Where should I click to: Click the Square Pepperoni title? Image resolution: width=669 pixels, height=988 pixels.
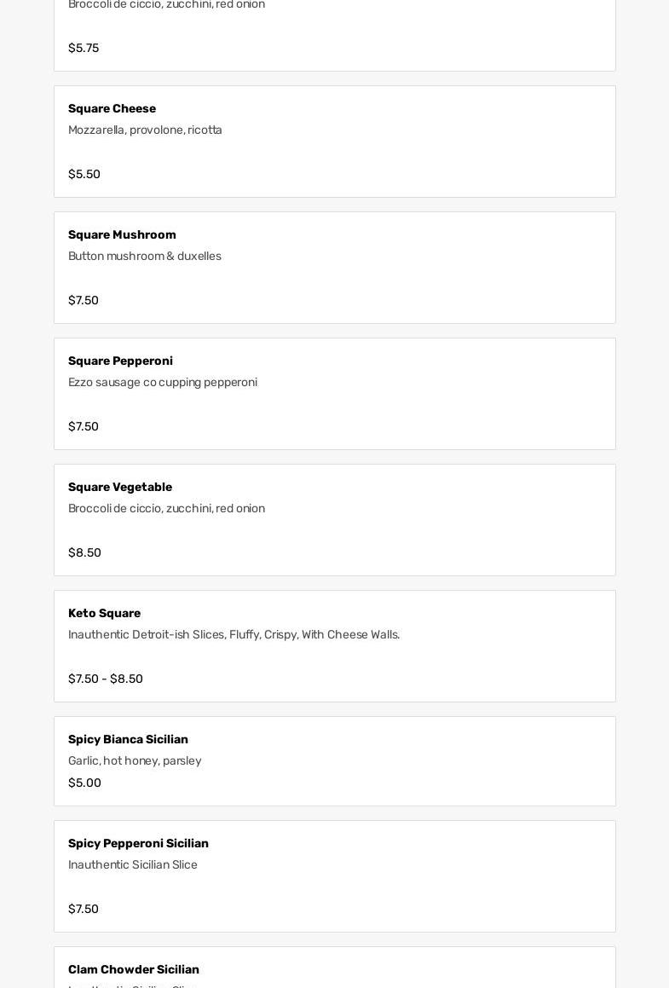pyautogui.click(x=120, y=361)
